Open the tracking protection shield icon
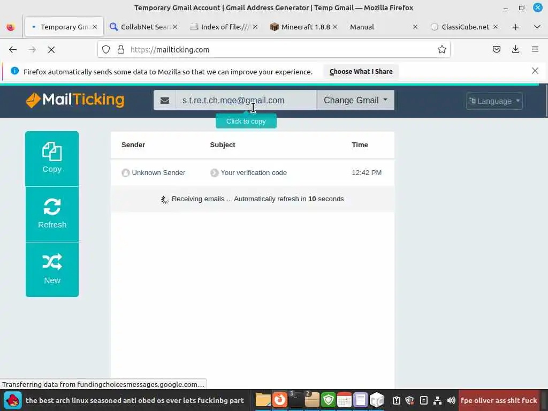Image resolution: width=548 pixels, height=411 pixels. tap(106, 50)
